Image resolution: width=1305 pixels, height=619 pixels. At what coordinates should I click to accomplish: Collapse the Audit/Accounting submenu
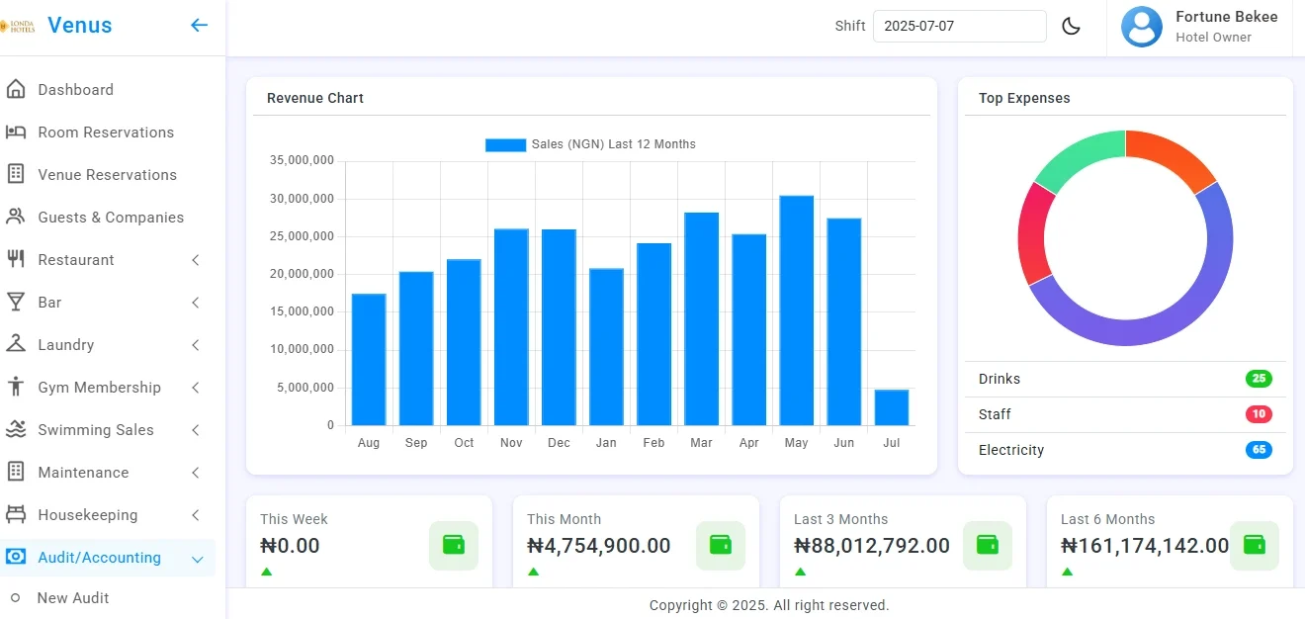point(195,557)
